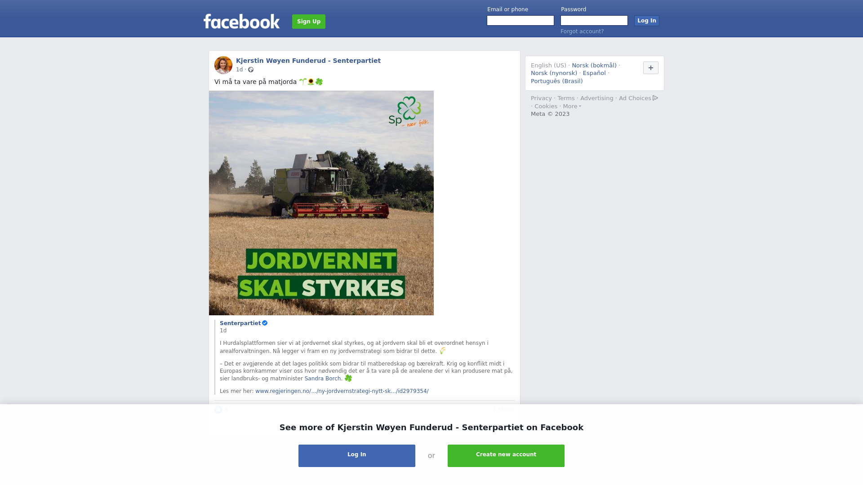Switch language to Norsk (bokmål)
Image resolution: width=863 pixels, height=485 pixels.
(x=594, y=66)
